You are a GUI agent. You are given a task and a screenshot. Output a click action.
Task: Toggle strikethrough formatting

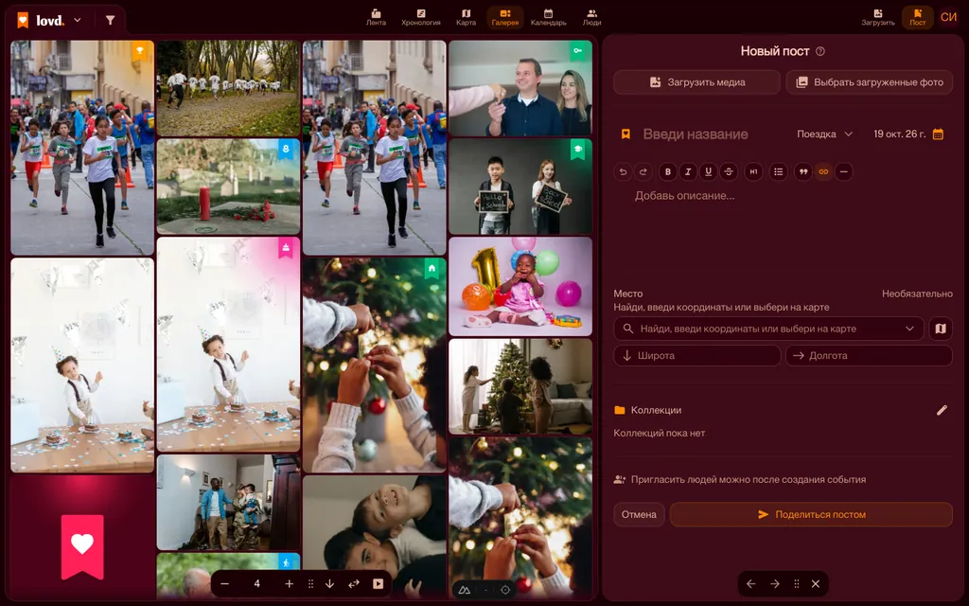point(729,172)
